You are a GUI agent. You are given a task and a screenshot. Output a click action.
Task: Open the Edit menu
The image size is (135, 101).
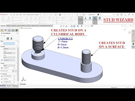14,15
